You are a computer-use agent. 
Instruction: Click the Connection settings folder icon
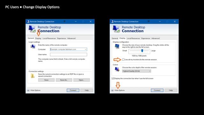pyautogui.click(x=33, y=76)
